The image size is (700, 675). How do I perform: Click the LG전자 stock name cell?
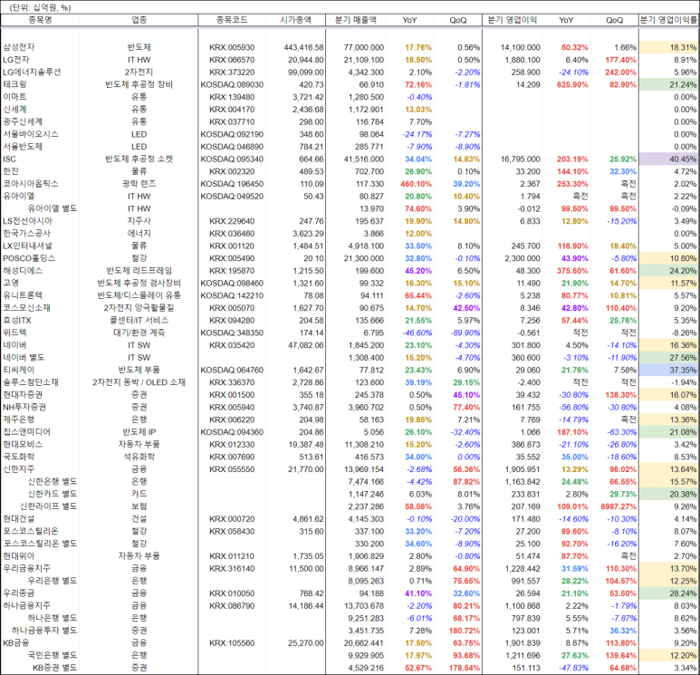click(16, 60)
